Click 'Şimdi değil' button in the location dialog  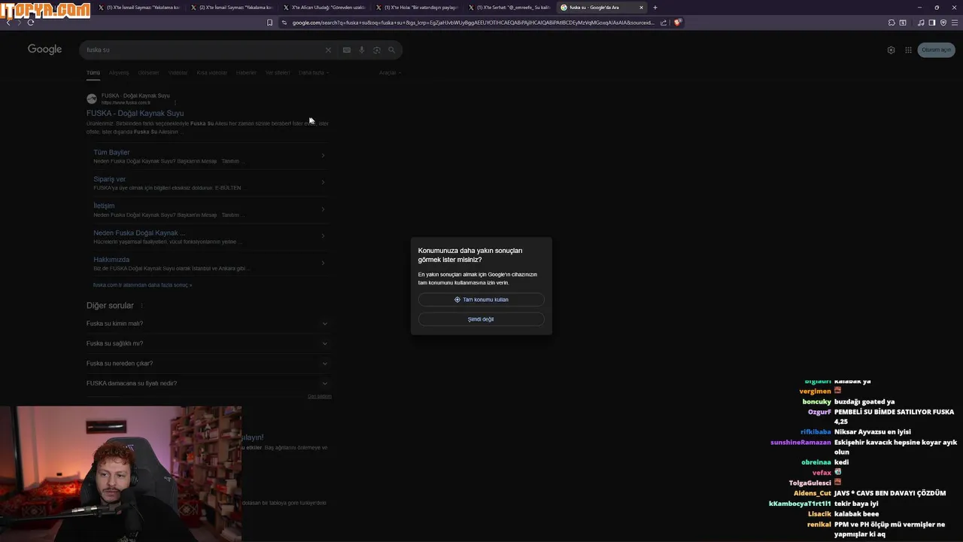[x=481, y=319]
